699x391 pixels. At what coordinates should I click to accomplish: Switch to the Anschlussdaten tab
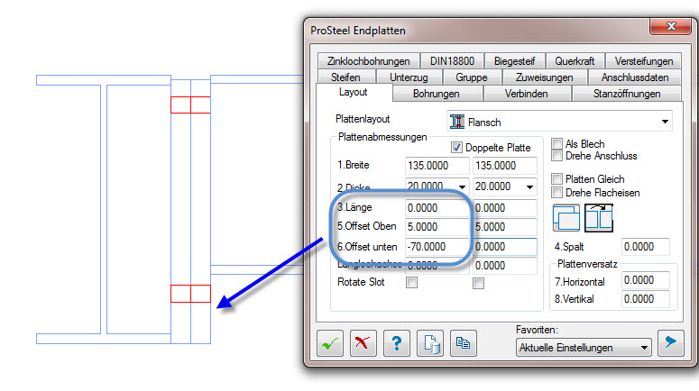635,77
